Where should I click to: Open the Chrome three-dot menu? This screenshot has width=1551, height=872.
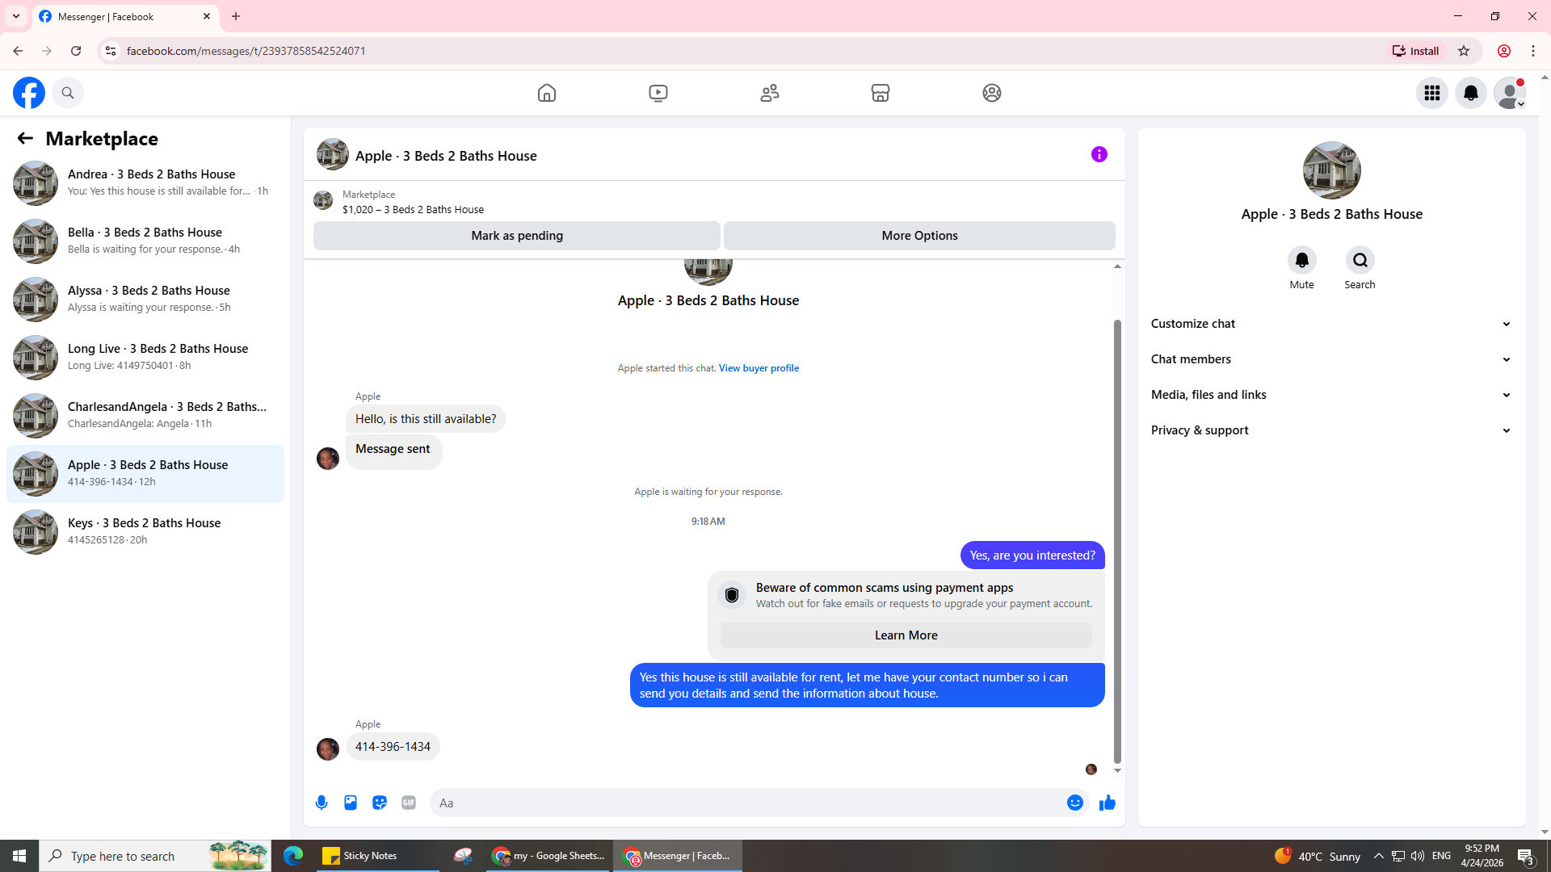pos(1533,51)
